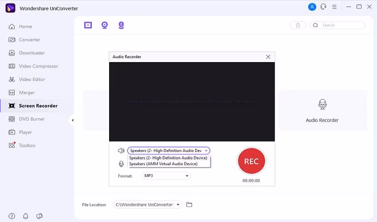The width and height of the screenshot is (377, 222).
Task: Open the feedback chat icon
Action: pyautogui.click(x=39, y=216)
